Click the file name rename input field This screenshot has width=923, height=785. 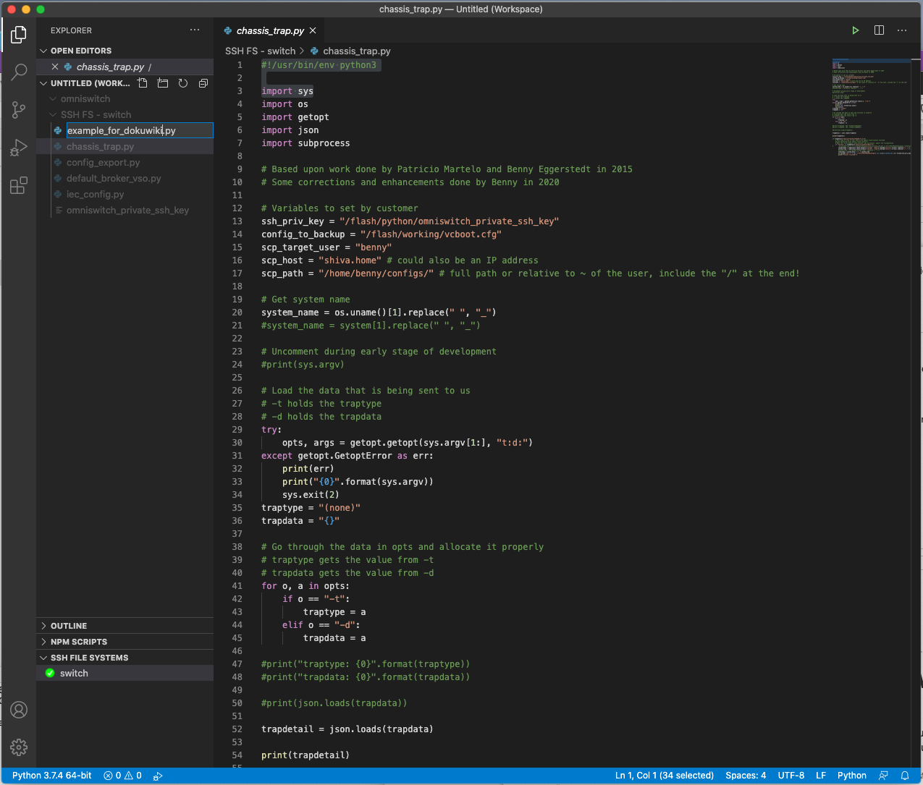138,131
